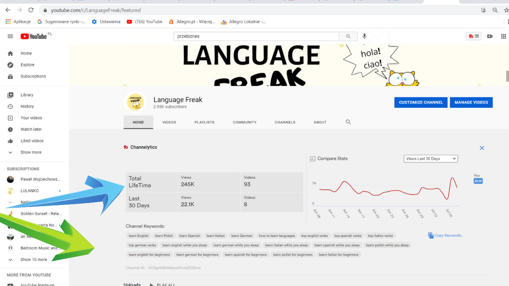Open Views Last 30 Days dropdown
509x286 pixels.
pos(431,158)
